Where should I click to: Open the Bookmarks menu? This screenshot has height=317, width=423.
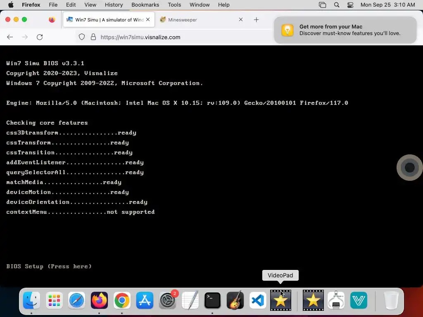145,5
